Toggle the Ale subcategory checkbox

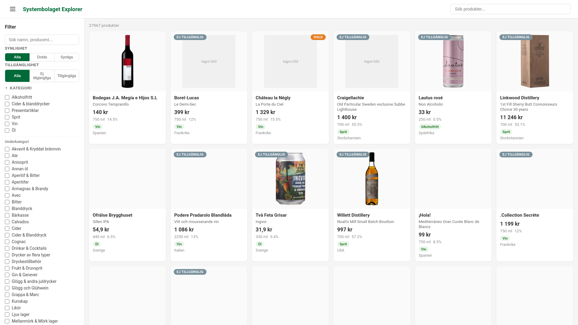7,156
